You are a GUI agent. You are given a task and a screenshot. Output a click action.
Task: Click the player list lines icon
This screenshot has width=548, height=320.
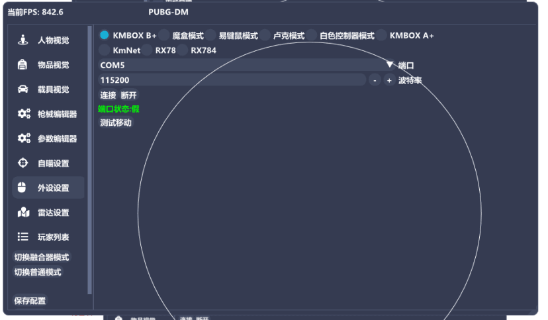tap(23, 237)
